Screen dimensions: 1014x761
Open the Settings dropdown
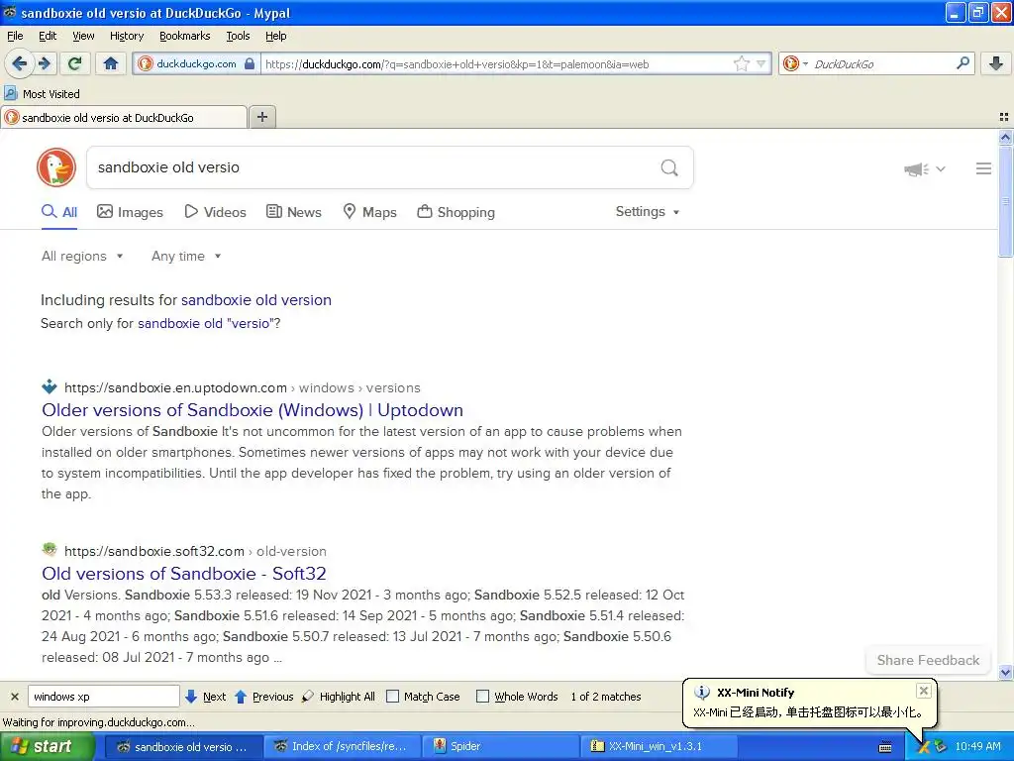coord(648,212)
